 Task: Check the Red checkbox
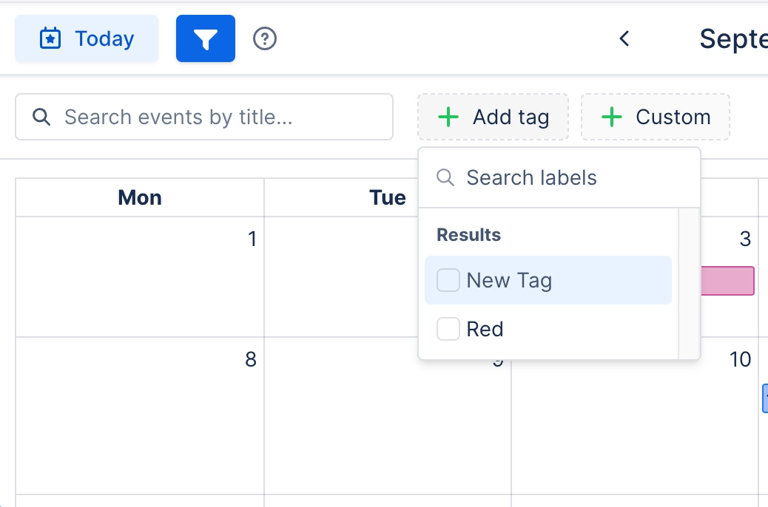[x=448, y=329]
